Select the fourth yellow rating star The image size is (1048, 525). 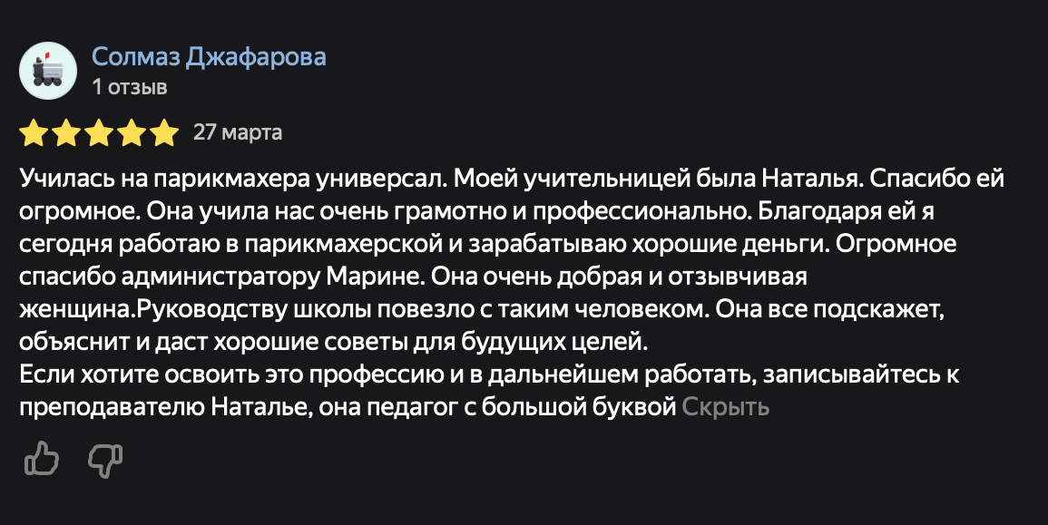(x=132, y=132)
